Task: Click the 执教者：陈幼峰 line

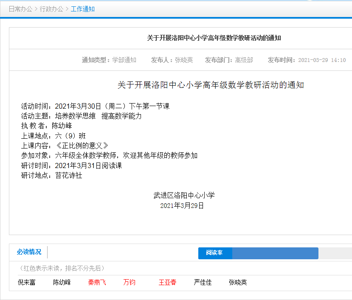Action: tap(46, 126)
